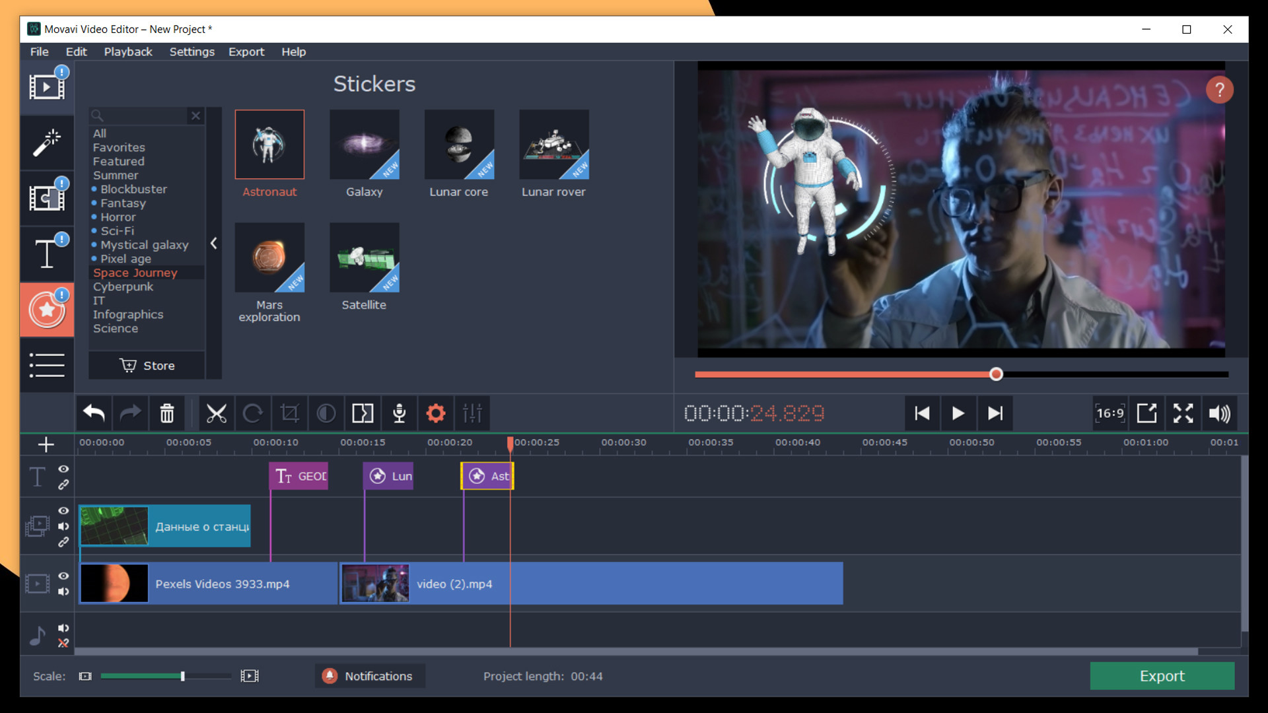Mute the overlay video track
1268x713 pixels.
(x=63, y=526)
